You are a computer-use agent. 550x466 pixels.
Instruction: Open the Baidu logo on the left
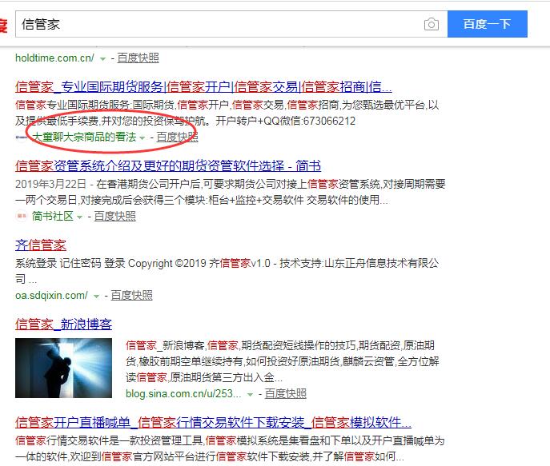3,25
